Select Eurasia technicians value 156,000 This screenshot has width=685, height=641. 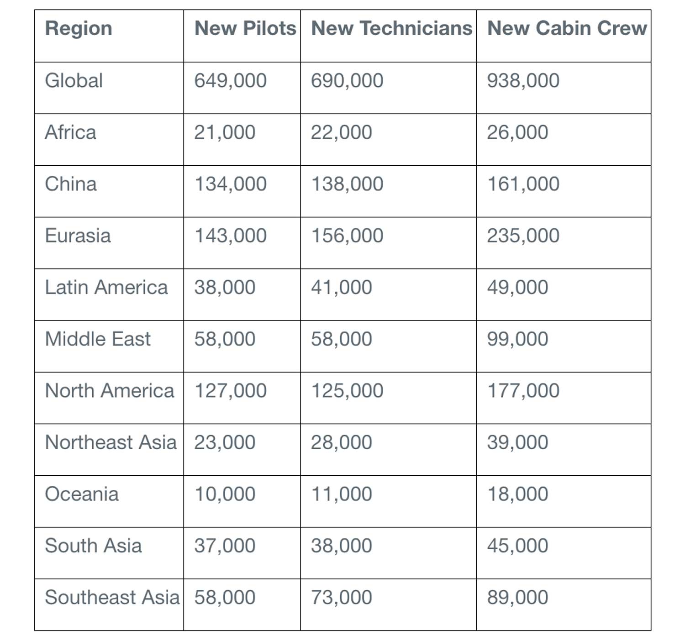pos(347,236)
